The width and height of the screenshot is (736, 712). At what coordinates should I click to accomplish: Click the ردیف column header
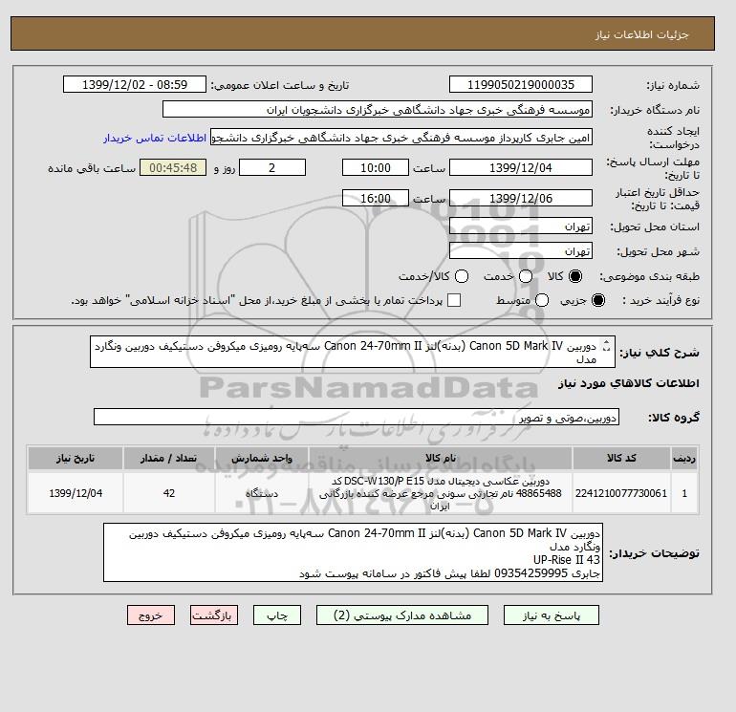(684, 458)
